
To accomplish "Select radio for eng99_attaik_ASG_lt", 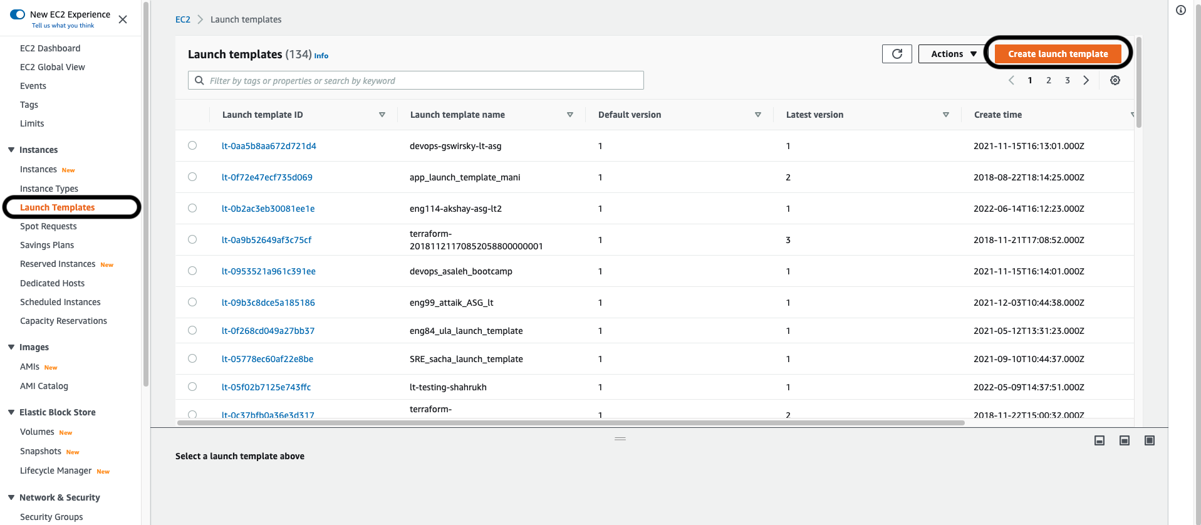I will [x=192, y=302].
